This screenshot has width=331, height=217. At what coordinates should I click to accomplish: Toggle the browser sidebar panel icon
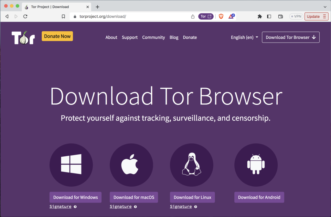pos(269,16)
